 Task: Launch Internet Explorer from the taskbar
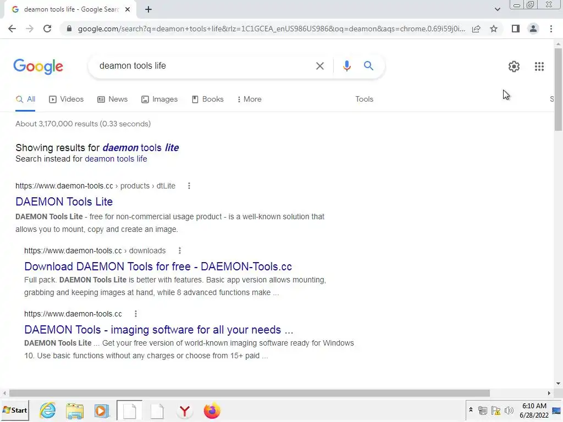pyautogui.click(x=47, y=410)
